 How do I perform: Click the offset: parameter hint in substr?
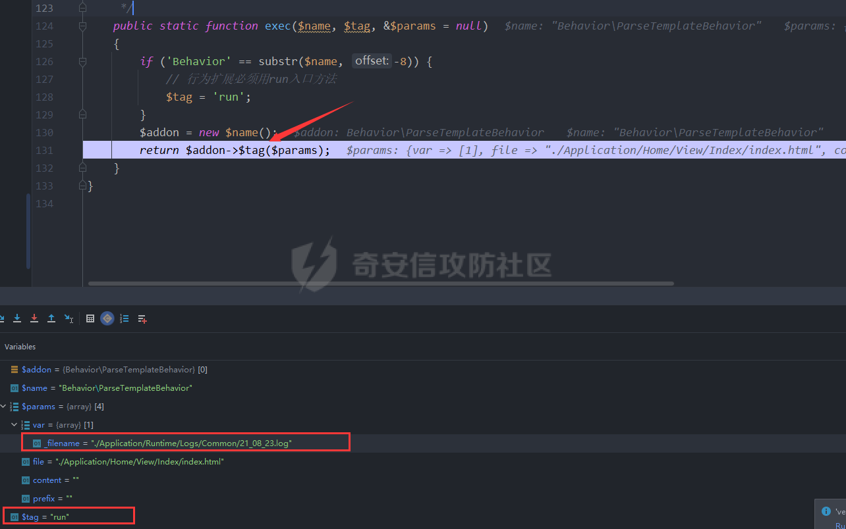372,61
